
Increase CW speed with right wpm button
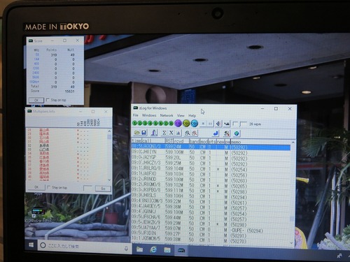[243, 124]
